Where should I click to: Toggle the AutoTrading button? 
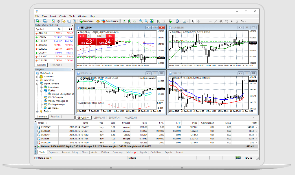click(x=110, y=21)
